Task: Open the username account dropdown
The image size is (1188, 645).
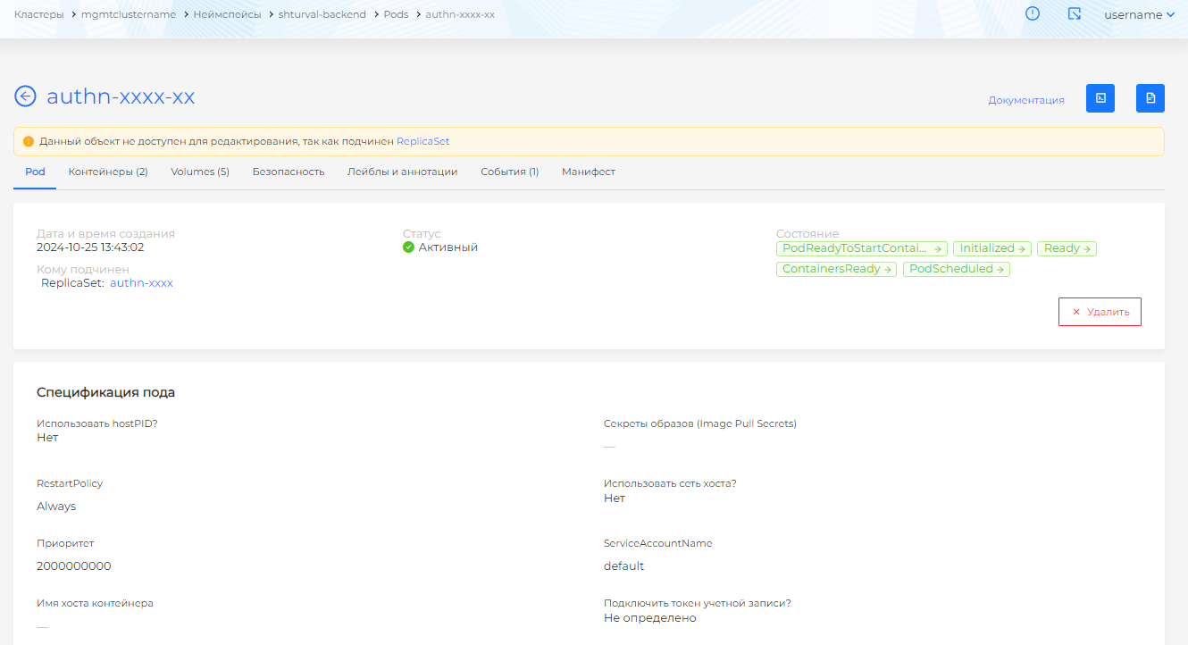Action: point(1139,14)
